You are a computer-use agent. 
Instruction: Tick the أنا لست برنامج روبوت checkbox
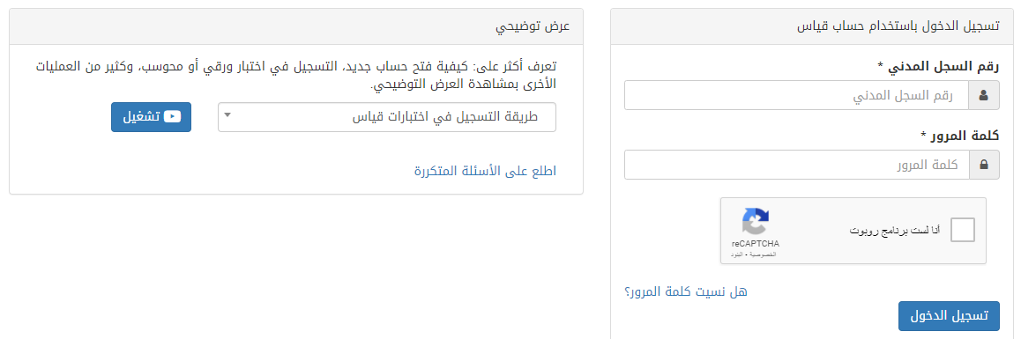click(963, 231)
